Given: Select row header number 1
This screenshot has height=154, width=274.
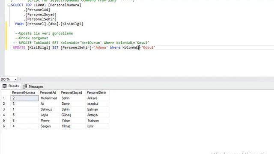Looking at the screenshot, I should click(6, 98).
